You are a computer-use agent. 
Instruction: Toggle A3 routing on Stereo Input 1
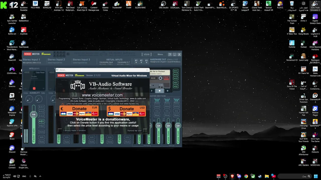tap(41, 116)
